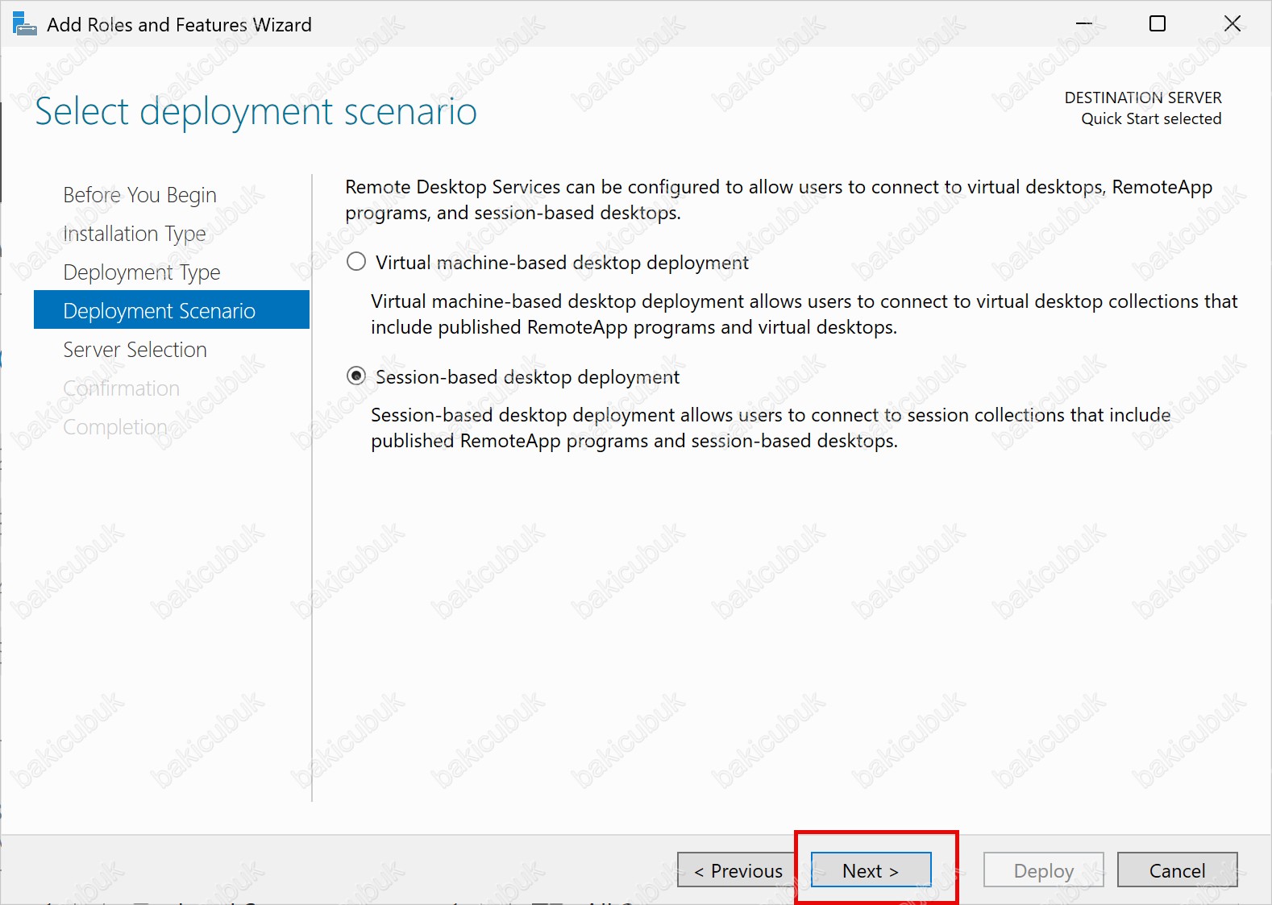This screenshot has width=1272, height=905.
Task: Go to the Before You Begin step
Action: 139,195
